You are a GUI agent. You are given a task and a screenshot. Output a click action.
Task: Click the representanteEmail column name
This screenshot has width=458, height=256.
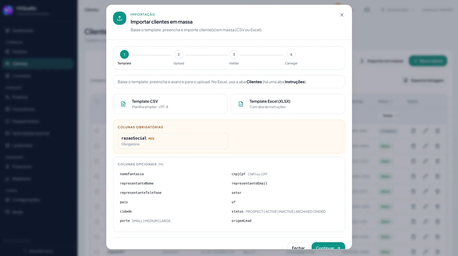(x=249, y=183)
